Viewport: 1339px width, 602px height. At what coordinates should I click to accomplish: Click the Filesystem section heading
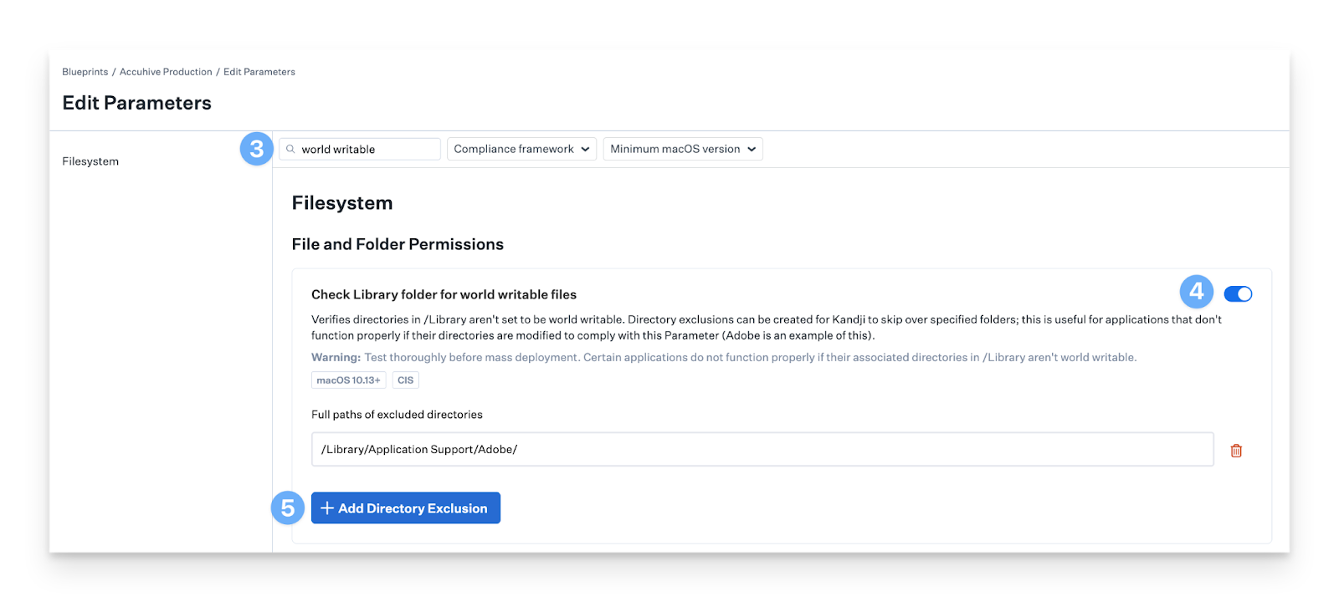pos(342,203)
